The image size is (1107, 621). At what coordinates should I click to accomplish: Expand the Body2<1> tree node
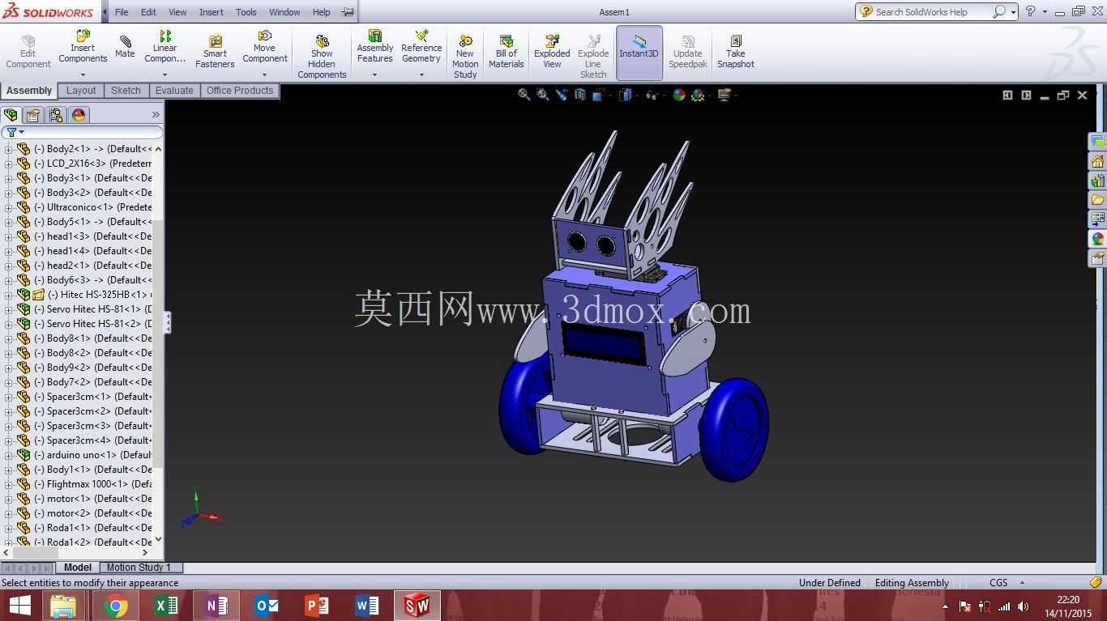tap(8, 149)
